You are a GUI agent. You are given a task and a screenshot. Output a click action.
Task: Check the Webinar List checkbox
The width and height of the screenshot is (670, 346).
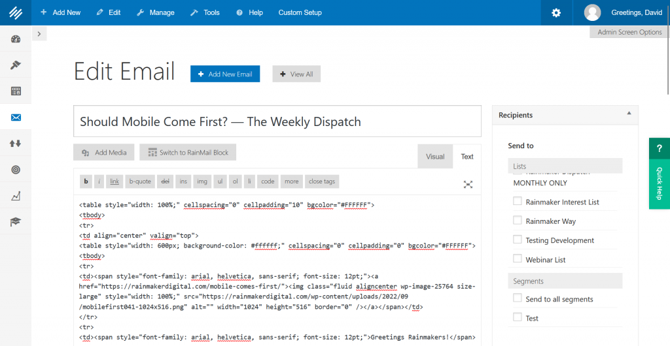pos(518,259)
